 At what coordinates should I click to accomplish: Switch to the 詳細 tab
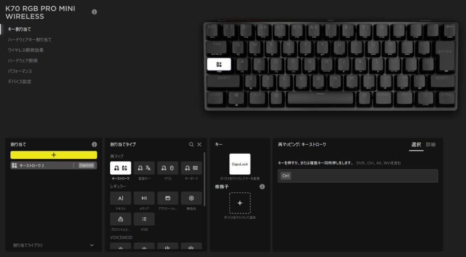[430, 144]
